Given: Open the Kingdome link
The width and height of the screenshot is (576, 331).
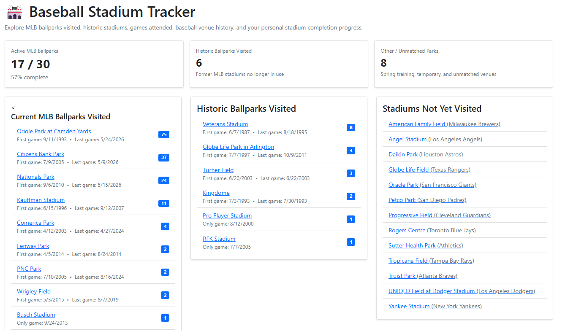Looking at the screenshot, I should 216,193.
